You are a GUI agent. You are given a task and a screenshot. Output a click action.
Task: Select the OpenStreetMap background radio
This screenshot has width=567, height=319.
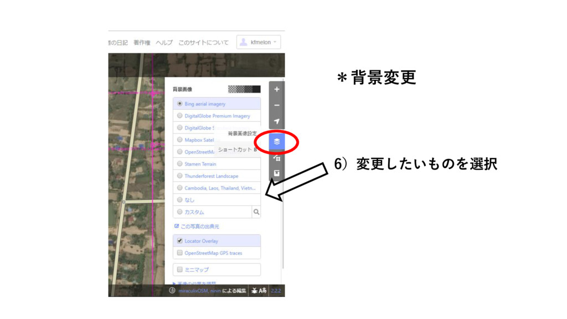[180, 152]
